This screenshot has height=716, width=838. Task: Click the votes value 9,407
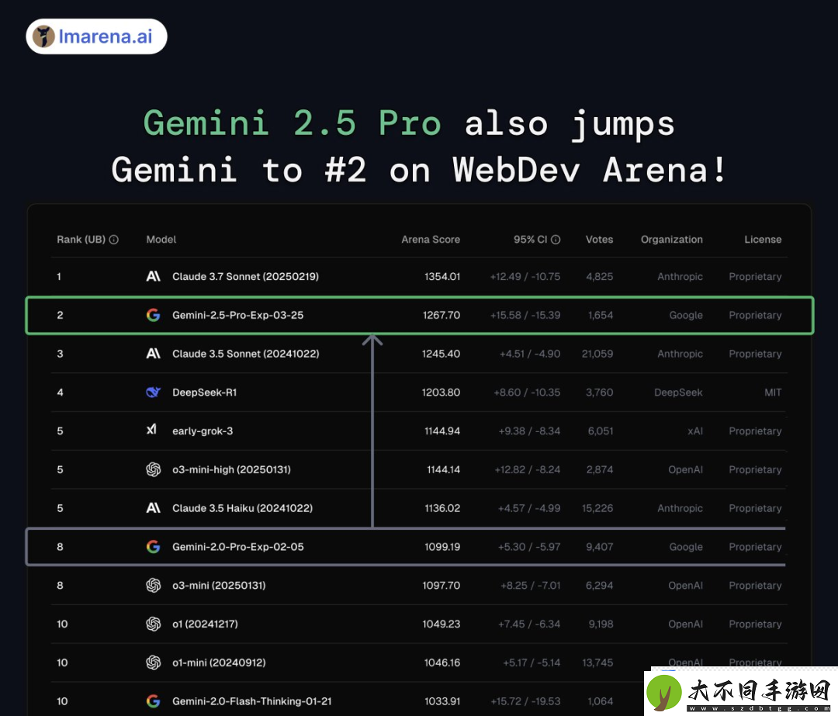[x=600, y=547]
